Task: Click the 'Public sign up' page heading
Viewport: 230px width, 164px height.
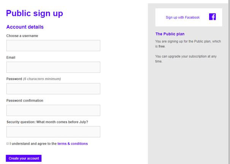Action: 35,13
